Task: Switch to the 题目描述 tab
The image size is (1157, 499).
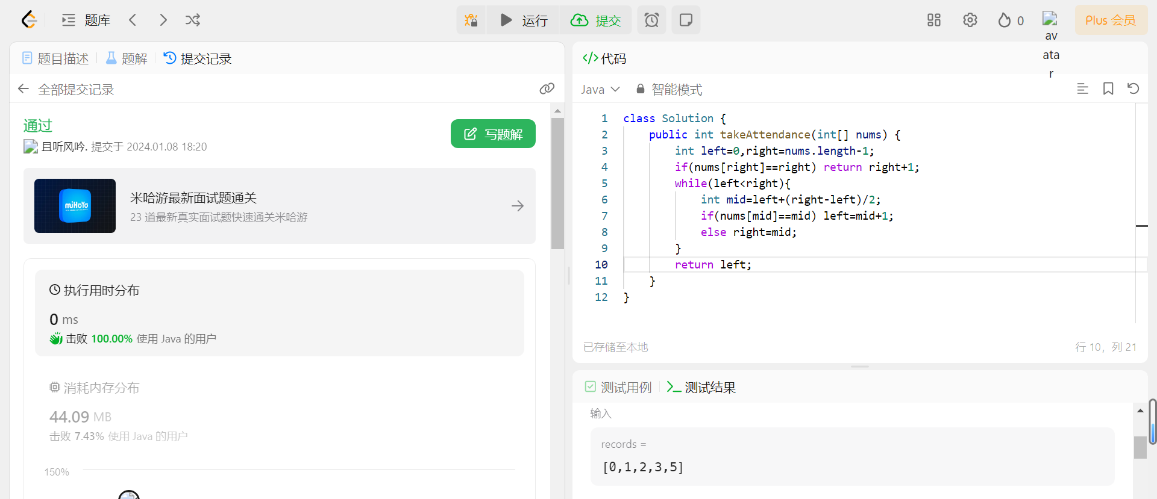Action: (55, 58)
